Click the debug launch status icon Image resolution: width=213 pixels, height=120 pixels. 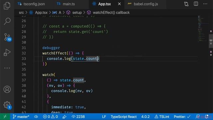pos(64,117)
